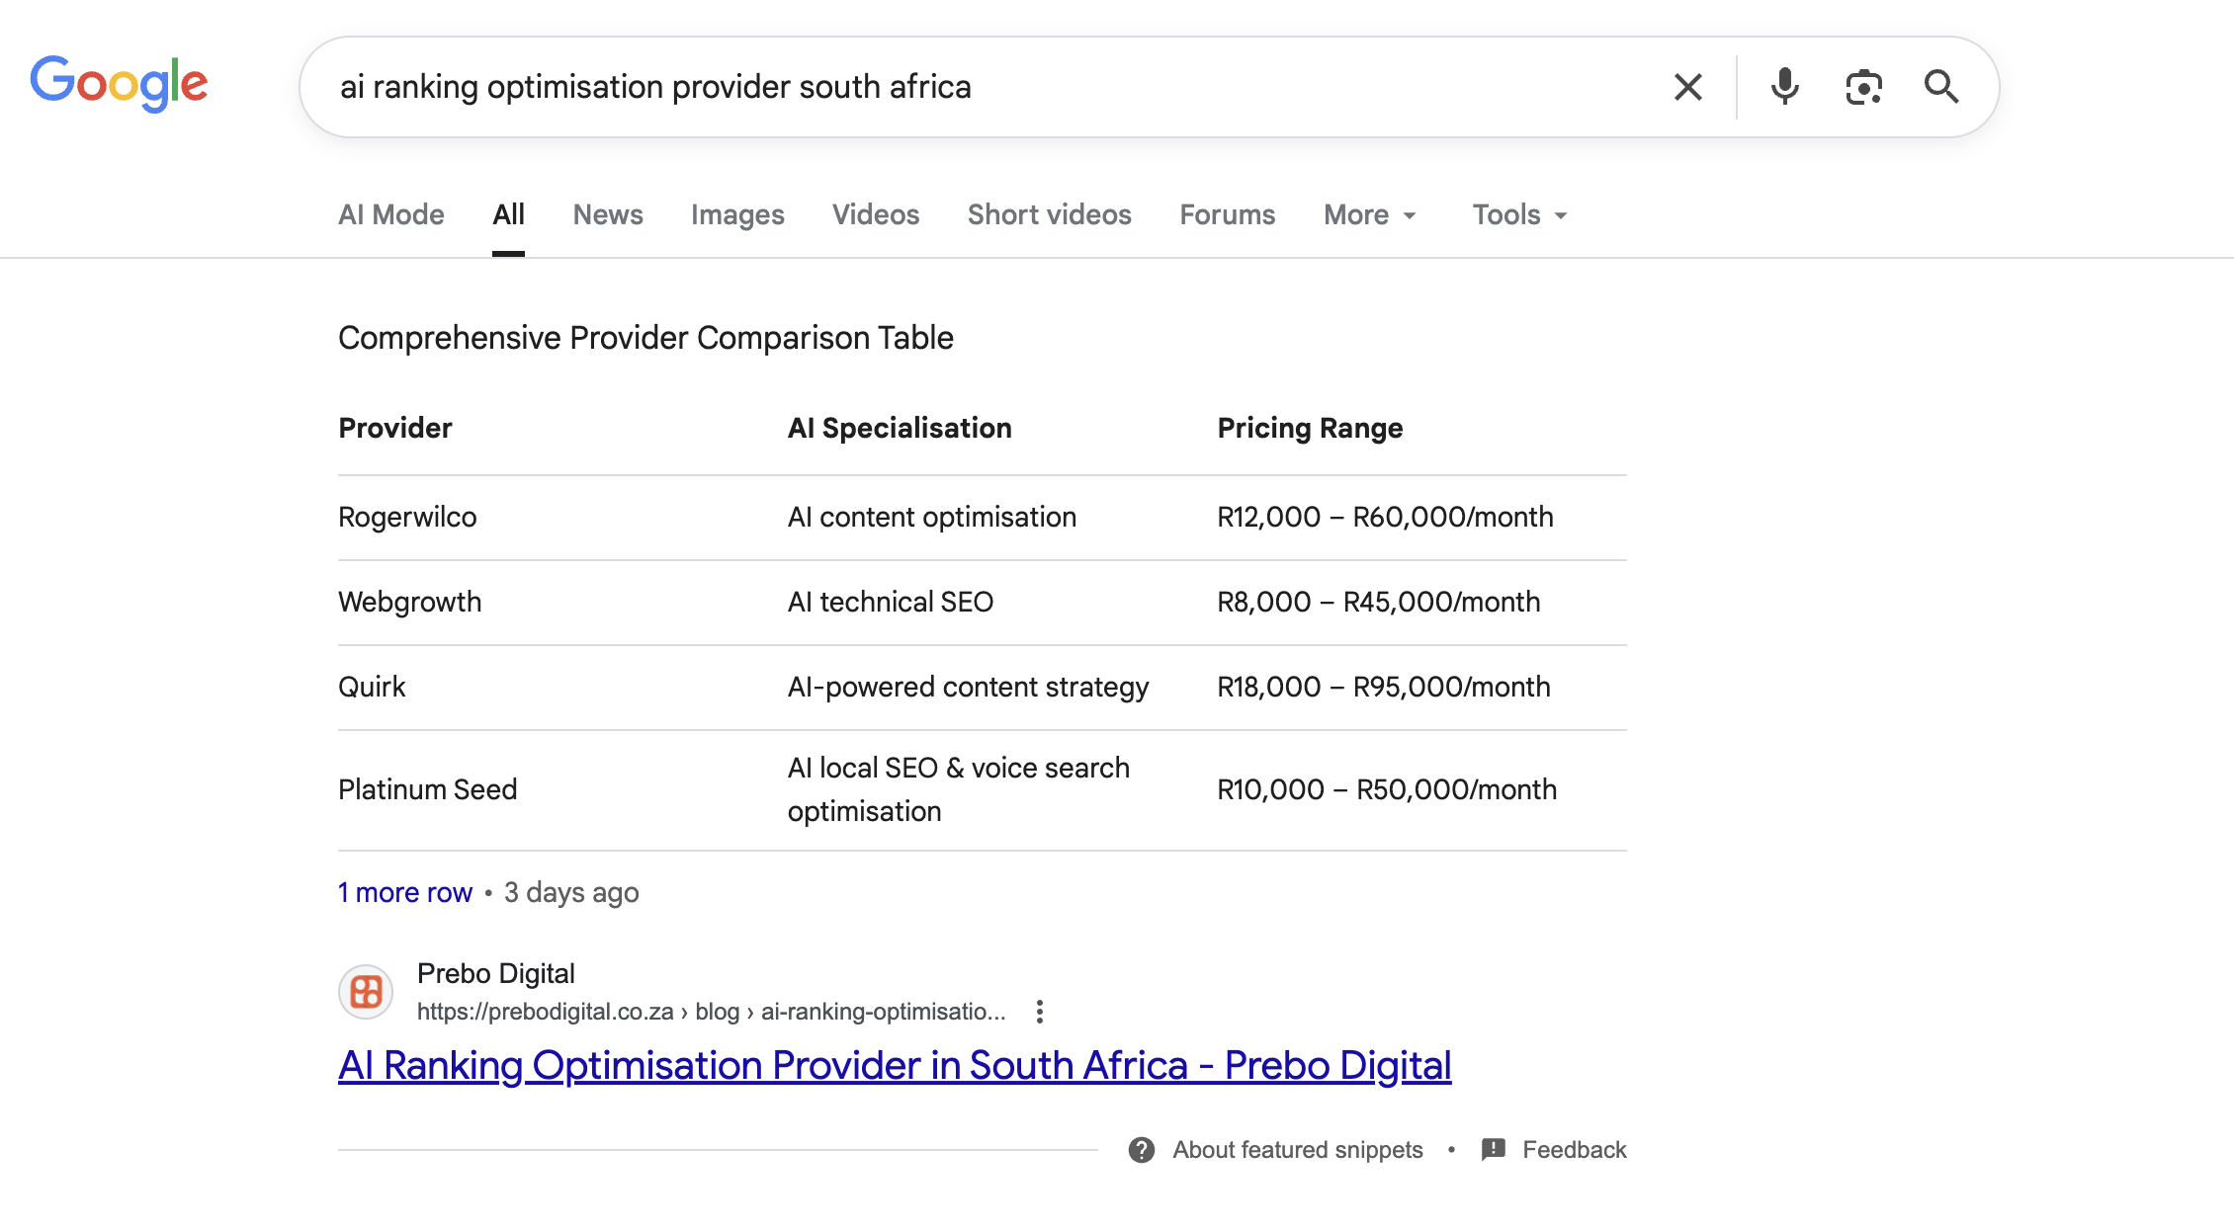The image size is (2234, 1229).
Task: Open the AI Mode tab
Action: coord(390,214)
